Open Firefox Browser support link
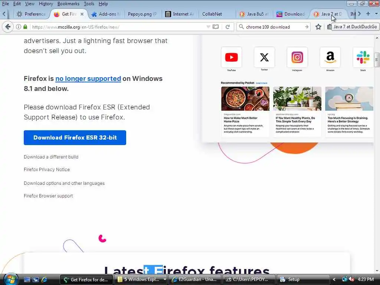Image resolution: width=380 pixels, height=285 pixels. (48, 196)
